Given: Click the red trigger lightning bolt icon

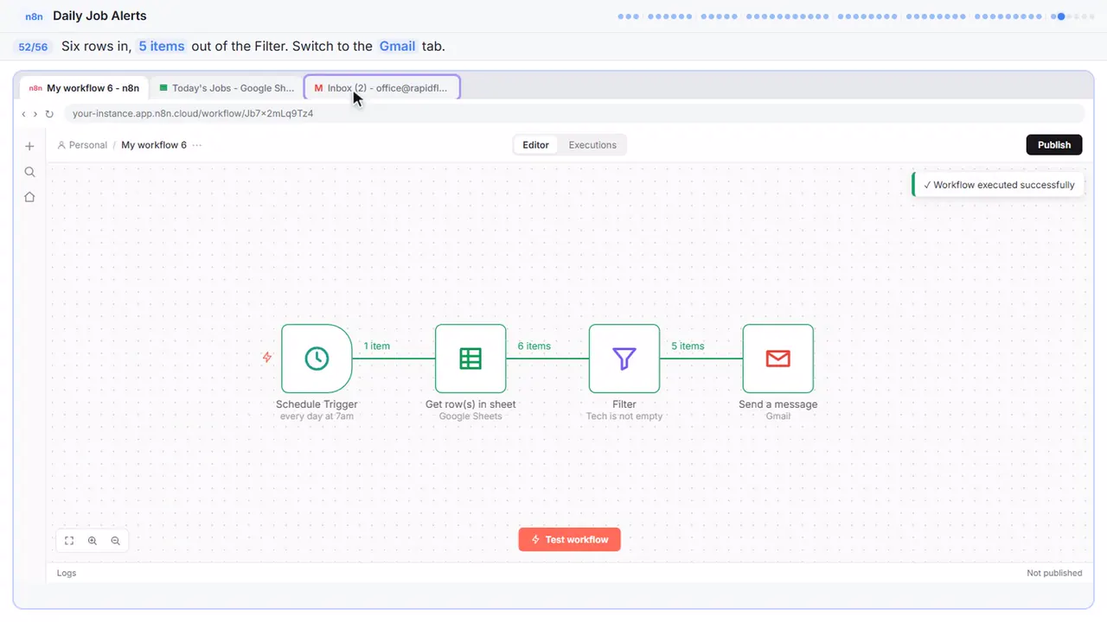Looking at the screenshot, I should 267,357.
